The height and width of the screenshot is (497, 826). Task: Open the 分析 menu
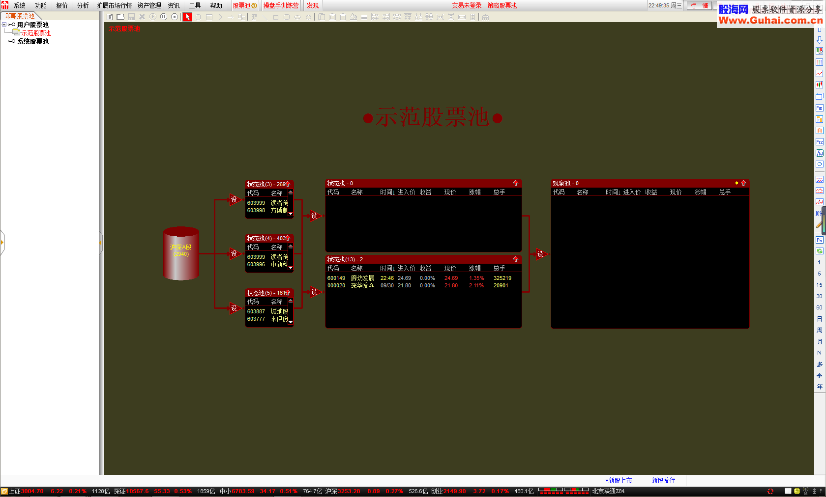point(83,5)
